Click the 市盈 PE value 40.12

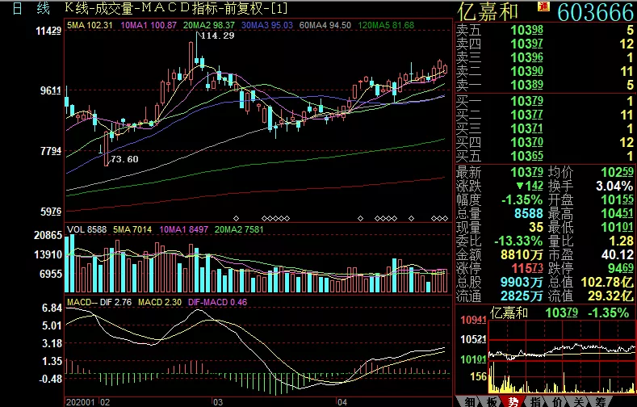(x=618, y=254)
